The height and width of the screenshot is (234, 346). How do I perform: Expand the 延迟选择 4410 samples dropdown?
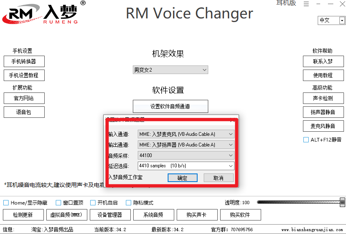186,166
